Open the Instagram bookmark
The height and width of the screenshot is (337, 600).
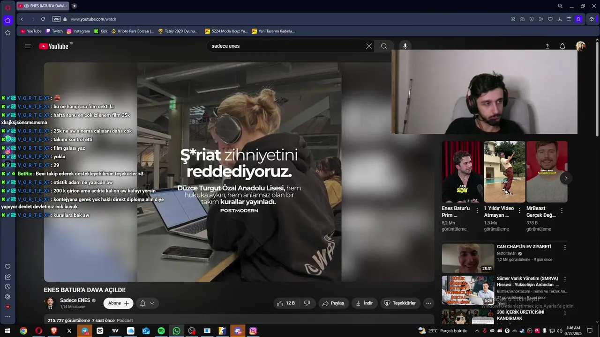pyautogui.click(x=78, y=31)
